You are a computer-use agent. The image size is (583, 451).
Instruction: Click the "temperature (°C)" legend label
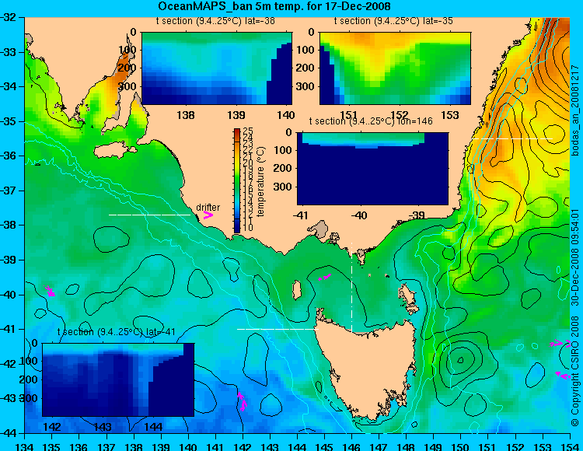(260, 181)
